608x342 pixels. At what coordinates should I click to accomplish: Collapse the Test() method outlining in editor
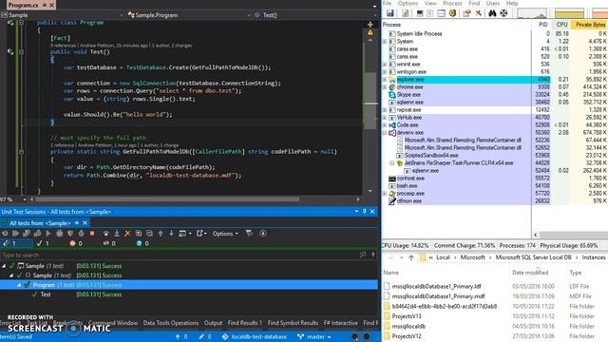pyautogui.click(x=21, y=51)
